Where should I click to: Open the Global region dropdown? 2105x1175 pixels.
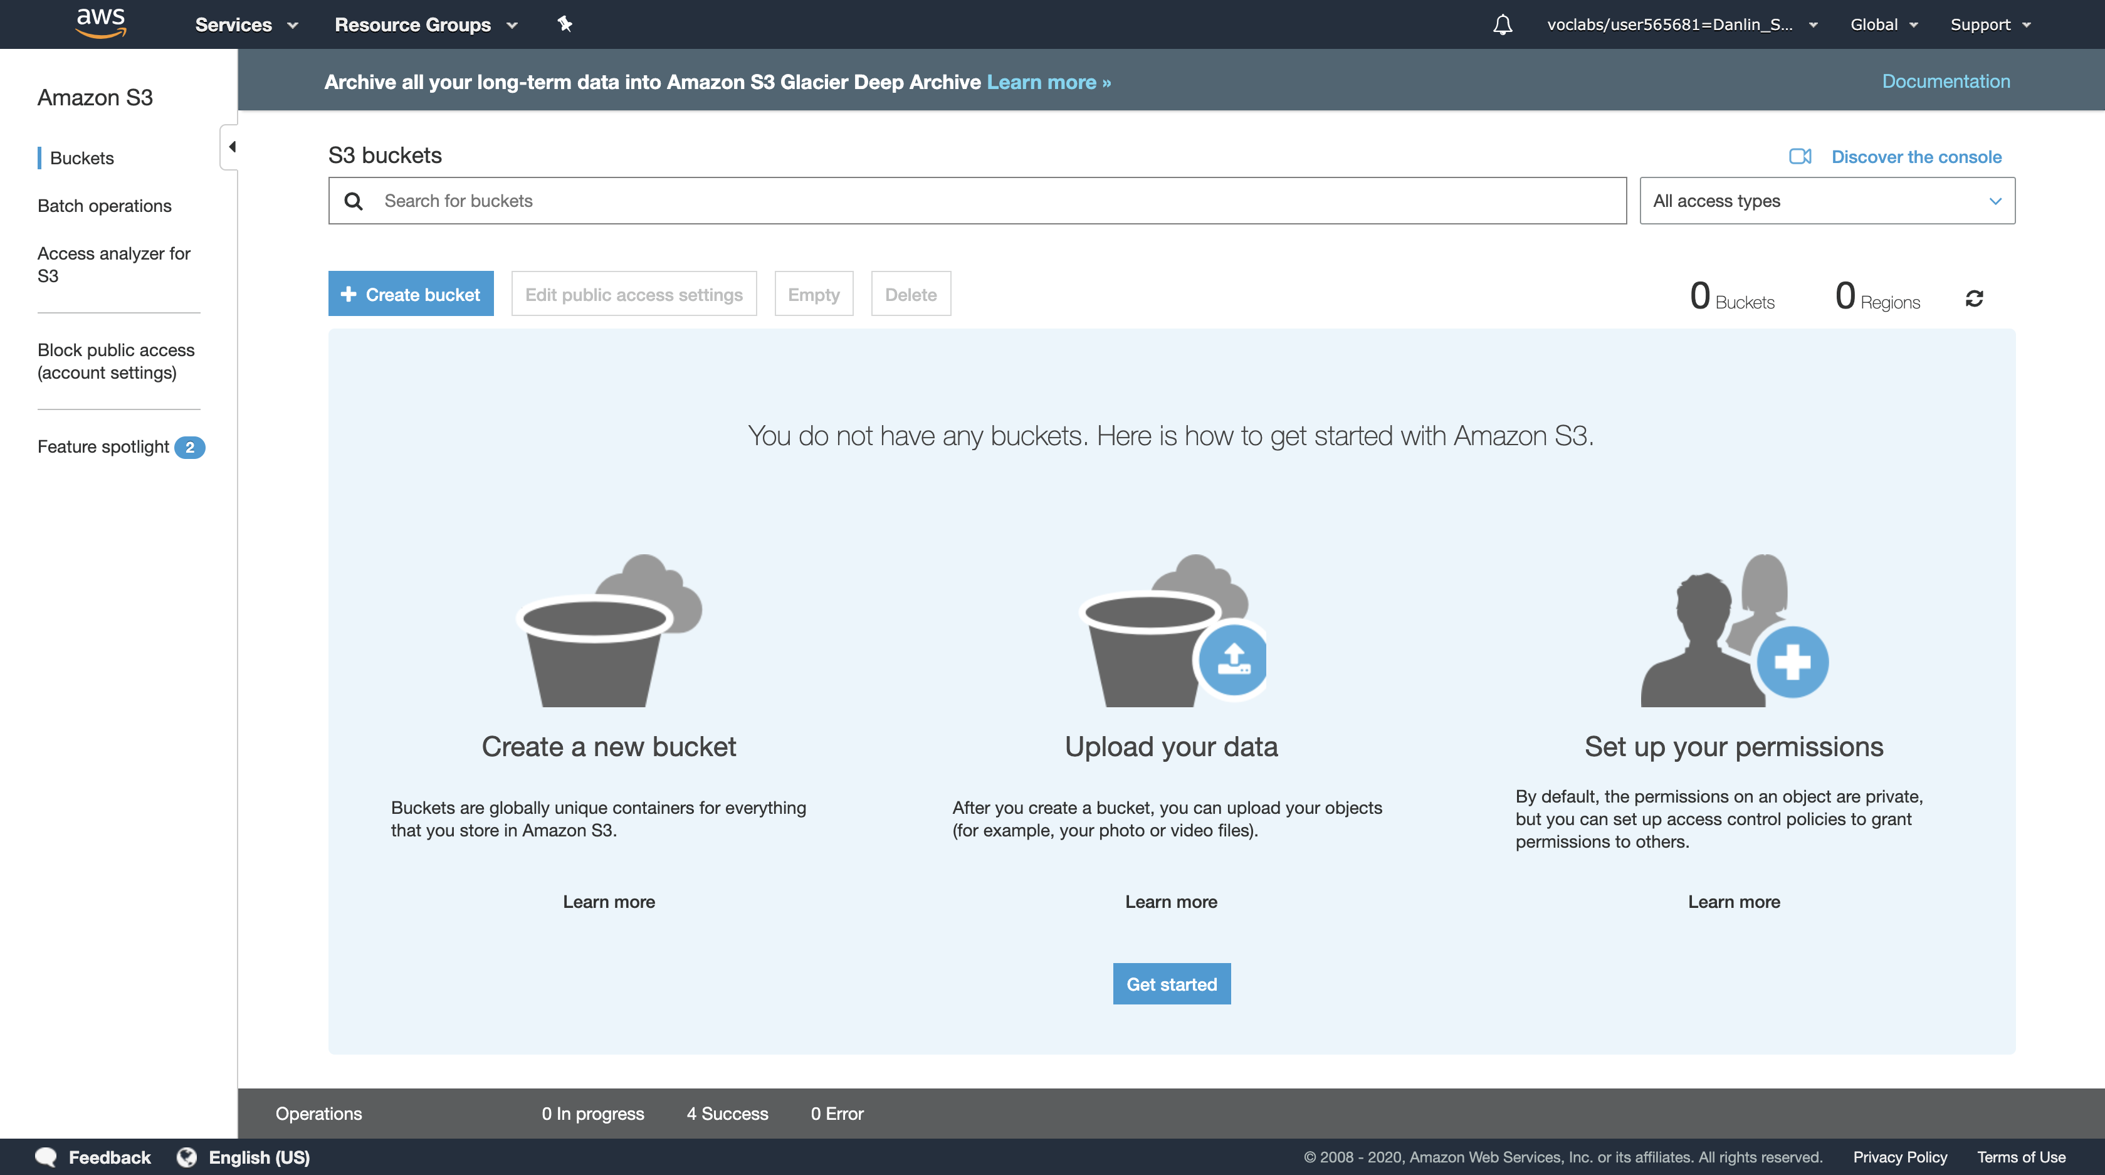click(1882, 24)
